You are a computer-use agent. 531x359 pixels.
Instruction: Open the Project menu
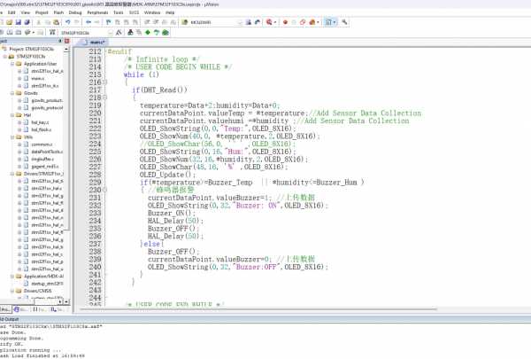[42, 12]
